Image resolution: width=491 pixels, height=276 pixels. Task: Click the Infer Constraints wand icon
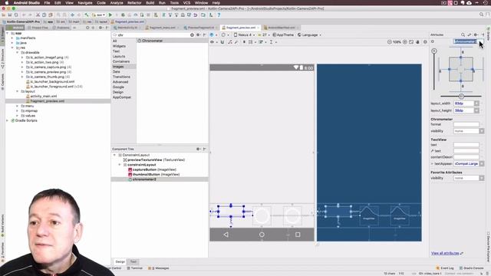pos(236,42)
